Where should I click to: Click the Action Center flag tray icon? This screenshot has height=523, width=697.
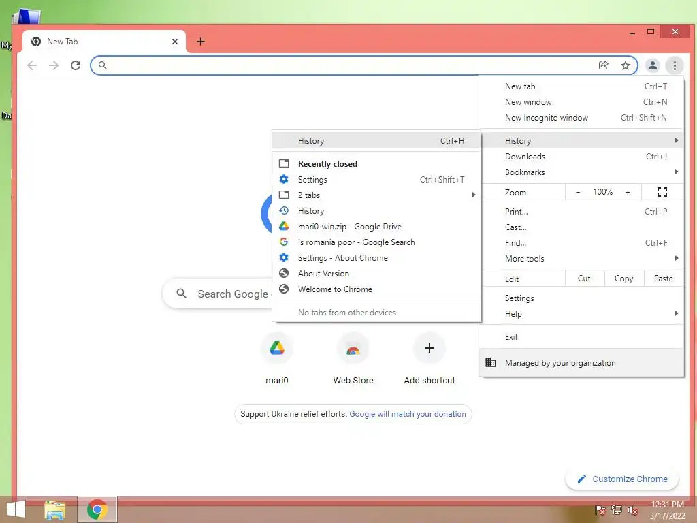[x=600, y=510]
